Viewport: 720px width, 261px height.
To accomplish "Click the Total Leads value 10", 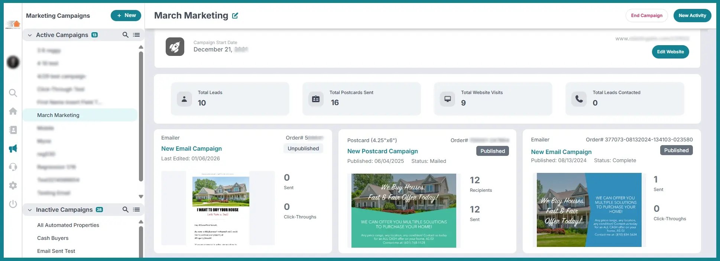I will coord(202,103).
